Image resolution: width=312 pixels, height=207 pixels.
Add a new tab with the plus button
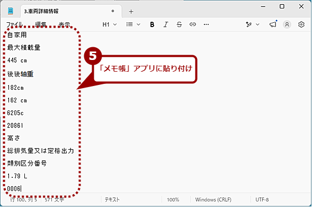click(x=131, y=12)
